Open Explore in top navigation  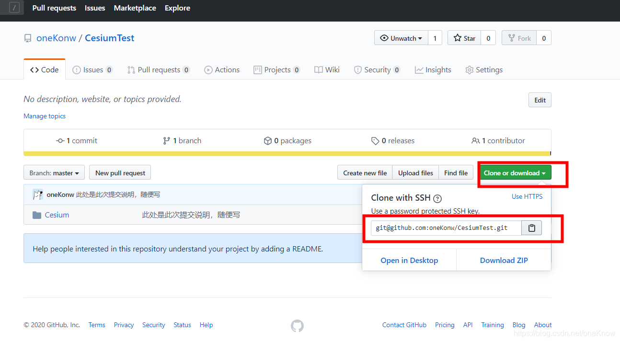pos(177,8)
